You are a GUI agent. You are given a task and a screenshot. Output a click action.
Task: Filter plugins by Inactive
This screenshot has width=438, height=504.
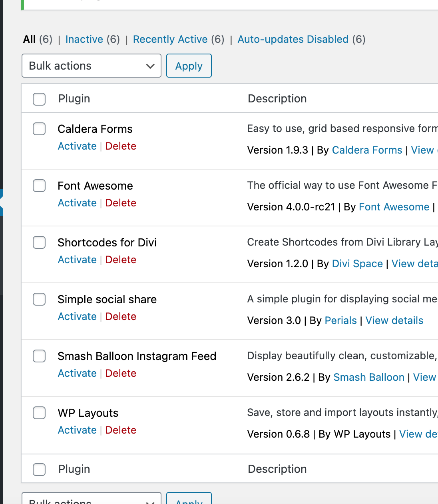pyautogui.click(x=84, y=39)
